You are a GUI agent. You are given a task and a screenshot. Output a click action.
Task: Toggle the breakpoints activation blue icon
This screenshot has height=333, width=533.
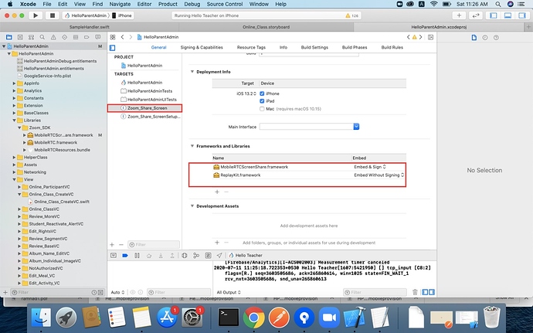point(125,256)
